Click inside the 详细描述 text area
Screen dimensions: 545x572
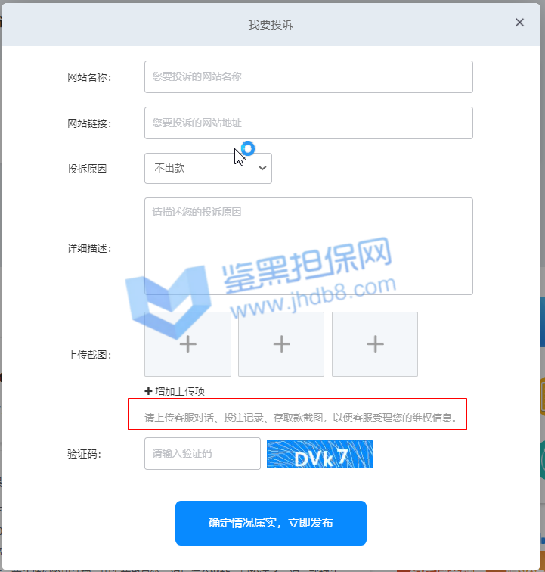(308, 246)
